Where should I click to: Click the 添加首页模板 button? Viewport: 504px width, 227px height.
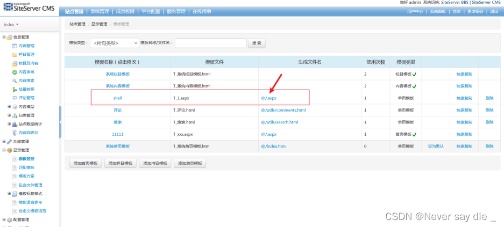coord(86,163)
